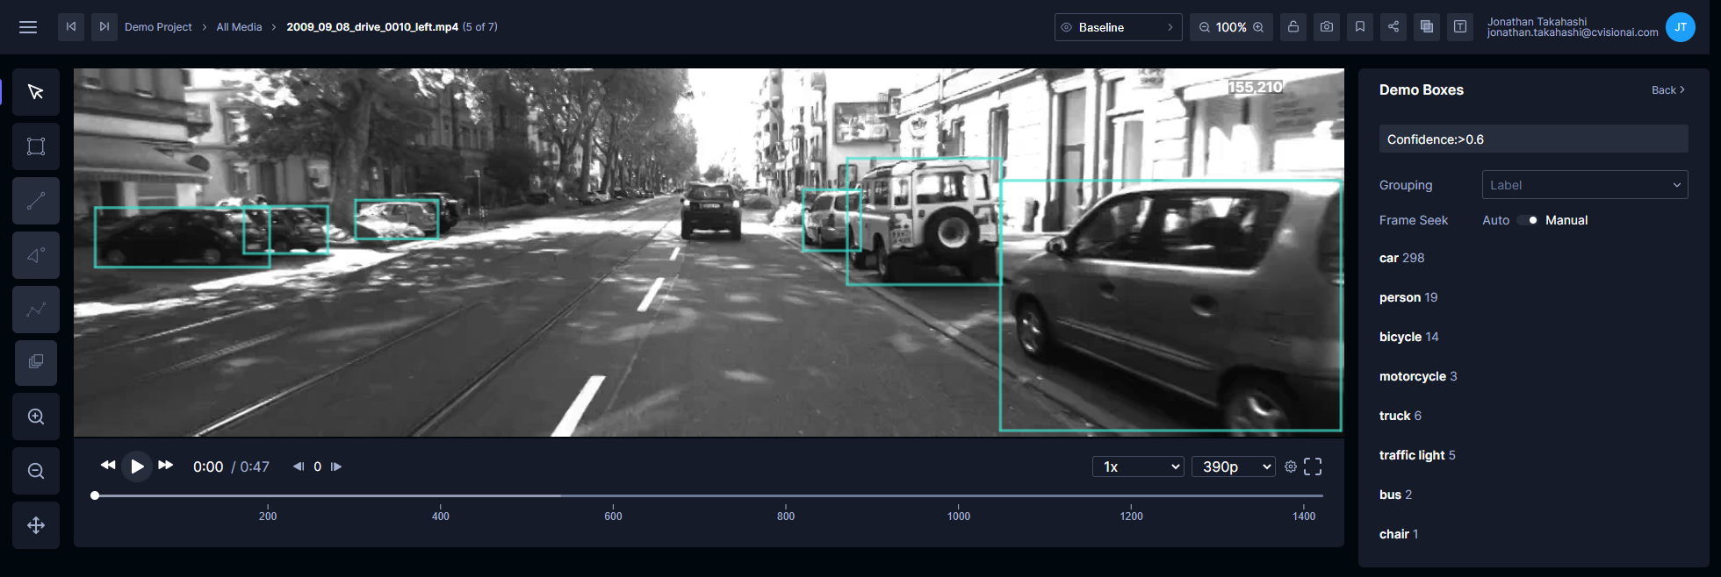Open the JT user avatar menu
Screen dimensions: 1721x577
[x=1681, y=27]
